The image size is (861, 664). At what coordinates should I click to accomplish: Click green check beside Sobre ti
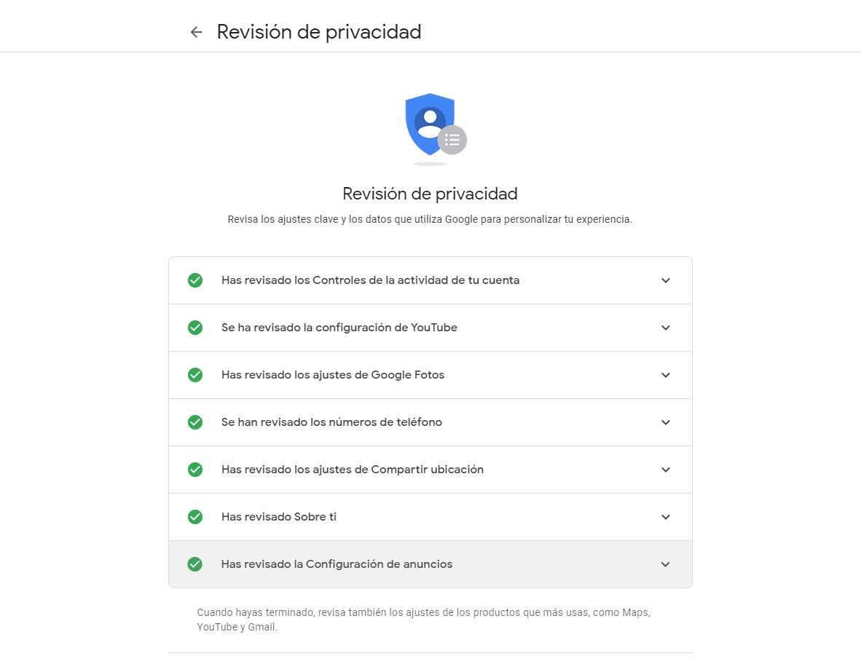point(195,517)
